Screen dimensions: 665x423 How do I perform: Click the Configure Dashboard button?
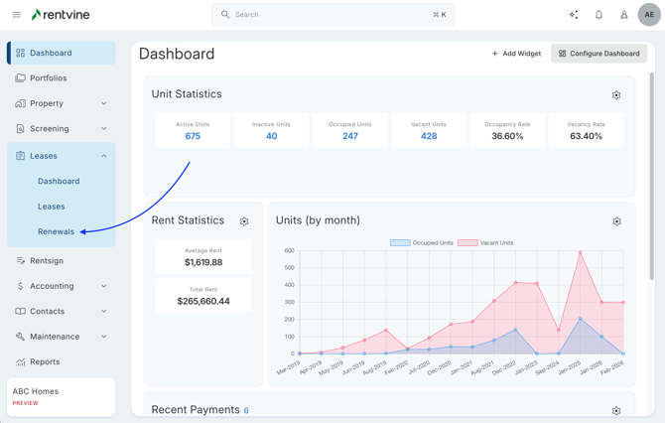598,54
